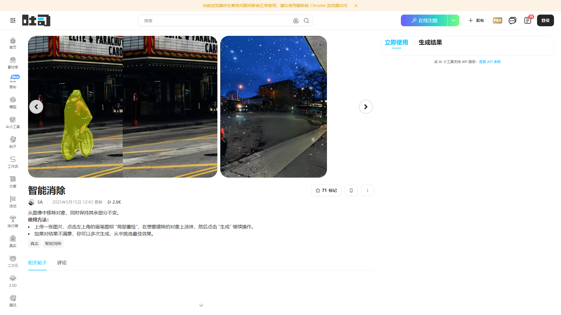Open AI小工具 in sidebar

coord(13,122)
